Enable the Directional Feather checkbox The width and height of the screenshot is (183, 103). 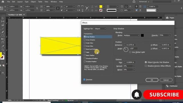(x=85, y=58)
